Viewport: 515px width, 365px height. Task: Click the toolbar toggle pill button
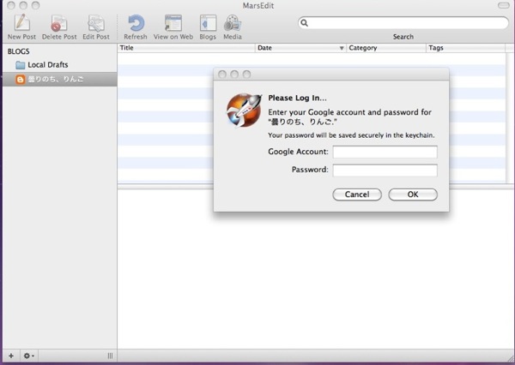tap(503, 6)
